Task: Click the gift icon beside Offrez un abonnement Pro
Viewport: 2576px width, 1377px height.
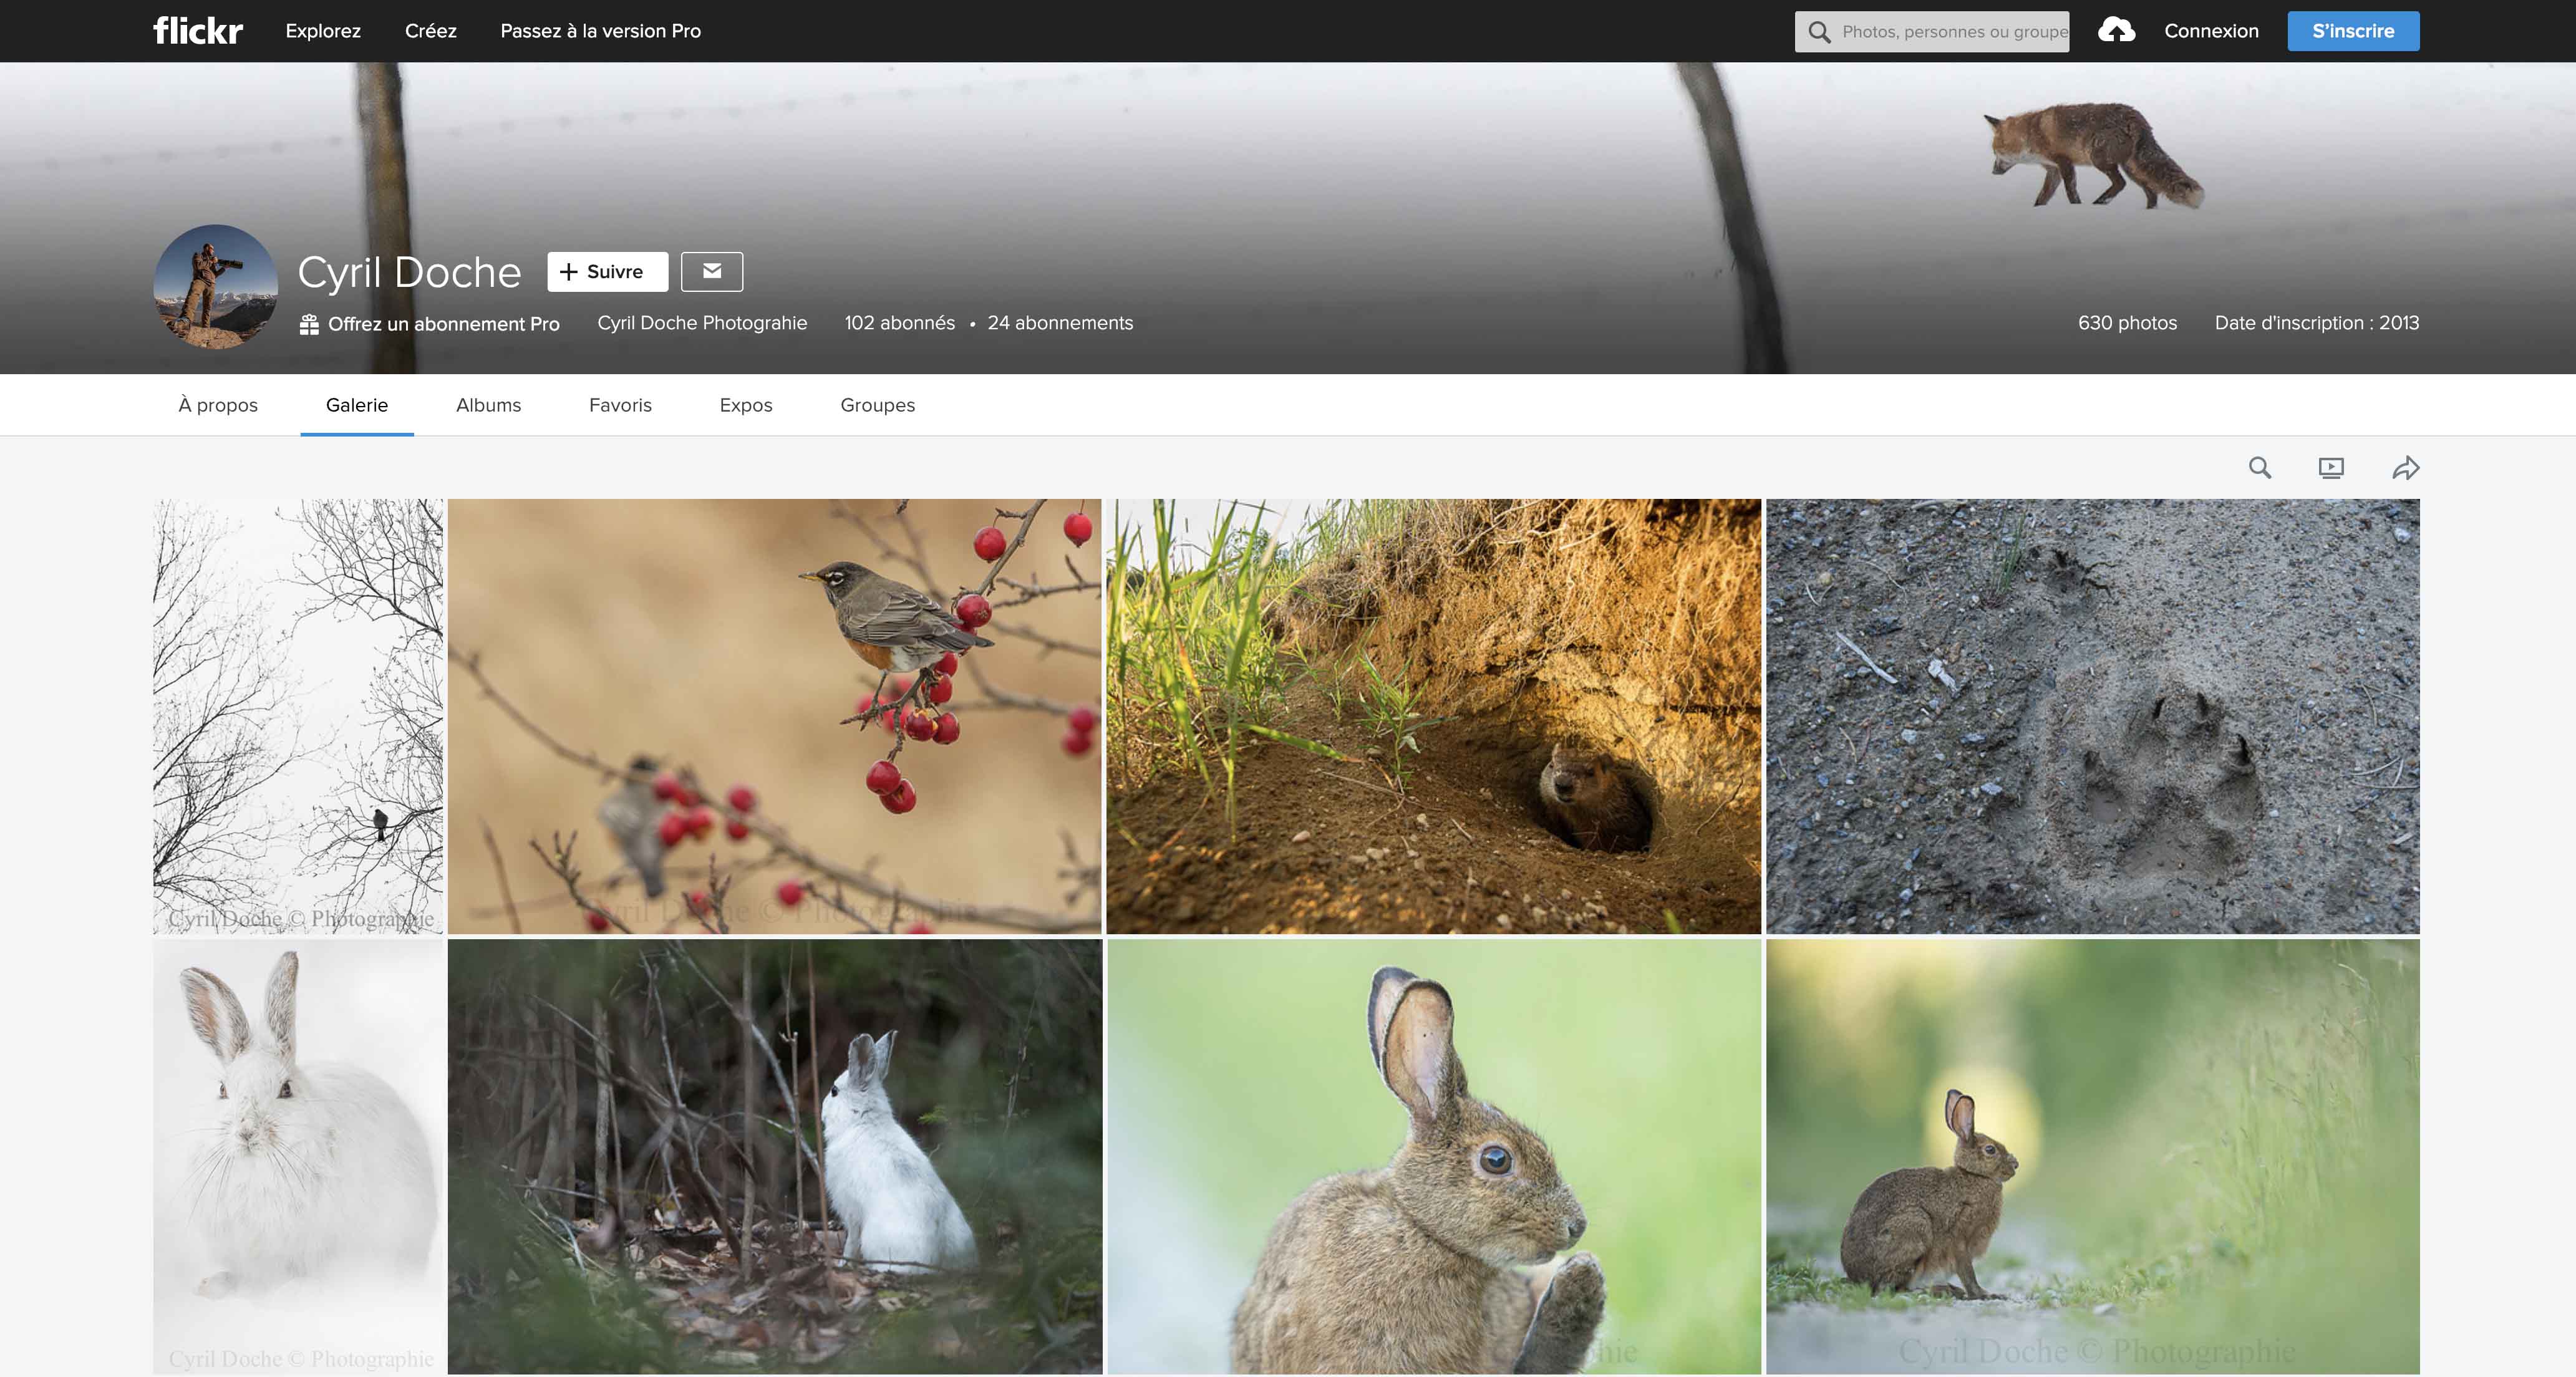Action: point(309,324)
